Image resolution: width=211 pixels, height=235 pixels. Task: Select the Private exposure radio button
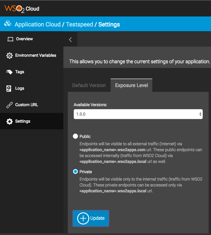click(75, 172)
